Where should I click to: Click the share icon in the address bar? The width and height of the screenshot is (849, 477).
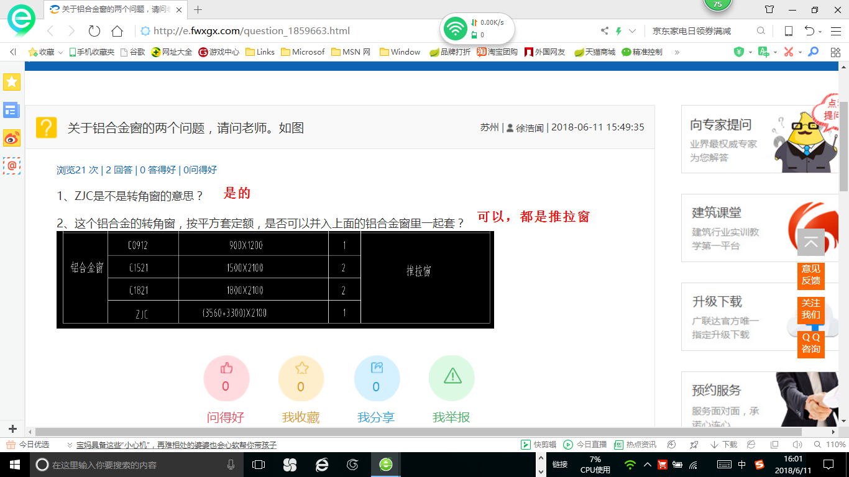click(x=605, y=31)
